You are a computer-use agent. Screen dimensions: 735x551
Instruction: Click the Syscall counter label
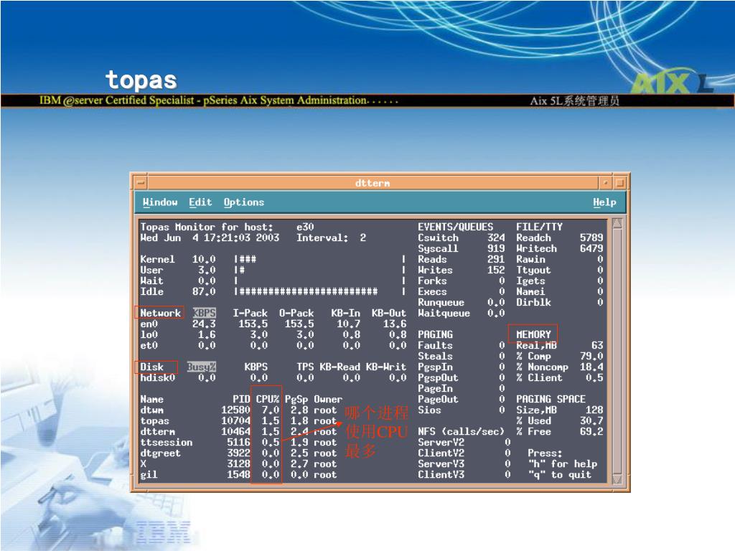[438, 248]
